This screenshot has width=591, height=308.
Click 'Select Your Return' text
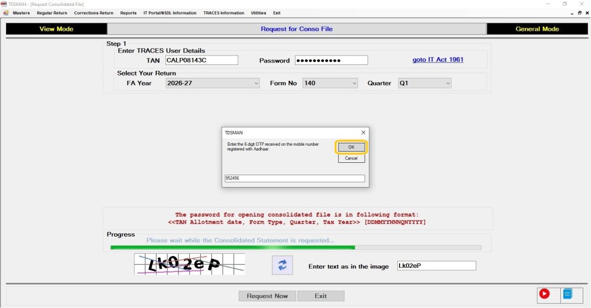pos(146,73)
